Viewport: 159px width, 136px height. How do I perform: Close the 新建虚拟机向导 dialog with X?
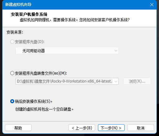152,5
